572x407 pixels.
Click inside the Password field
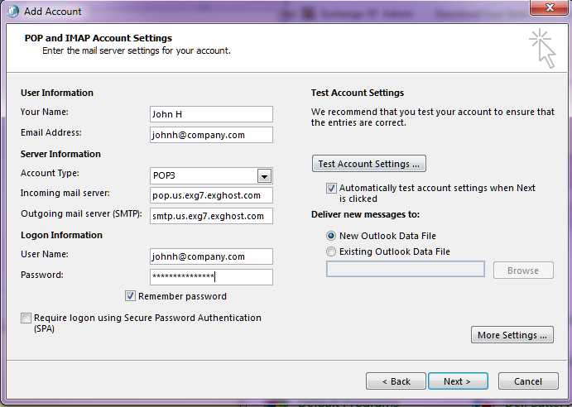click(211, 277)
